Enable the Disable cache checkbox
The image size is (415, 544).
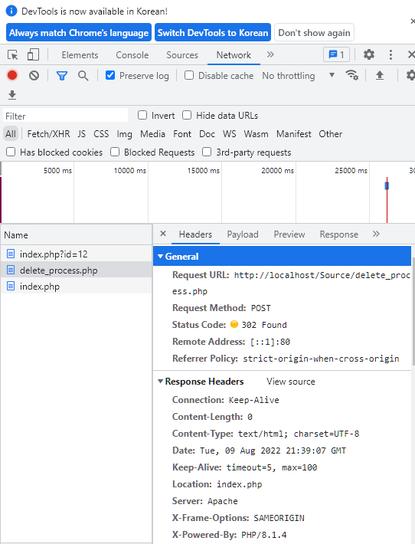[x=189, y=75]
